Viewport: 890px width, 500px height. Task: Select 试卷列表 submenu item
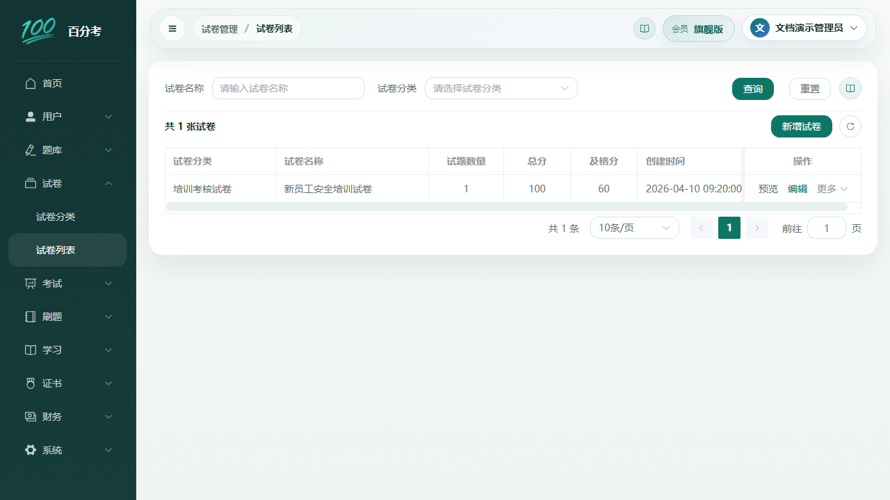pyautogui.click(x=67, y=250)
